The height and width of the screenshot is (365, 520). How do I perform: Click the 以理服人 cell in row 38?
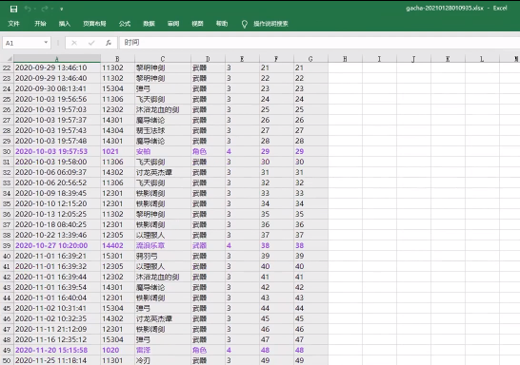point(163,235)
